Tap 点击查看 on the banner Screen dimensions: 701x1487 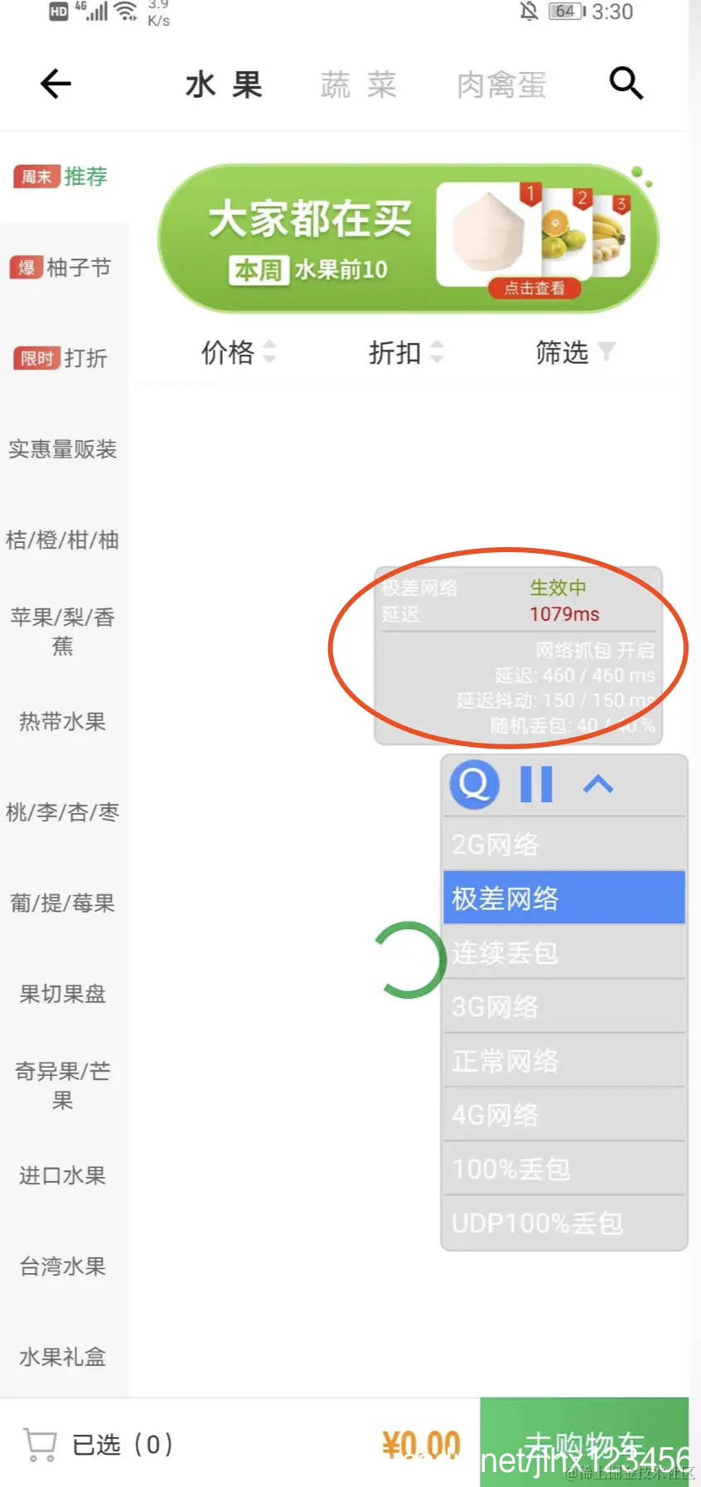534,288
